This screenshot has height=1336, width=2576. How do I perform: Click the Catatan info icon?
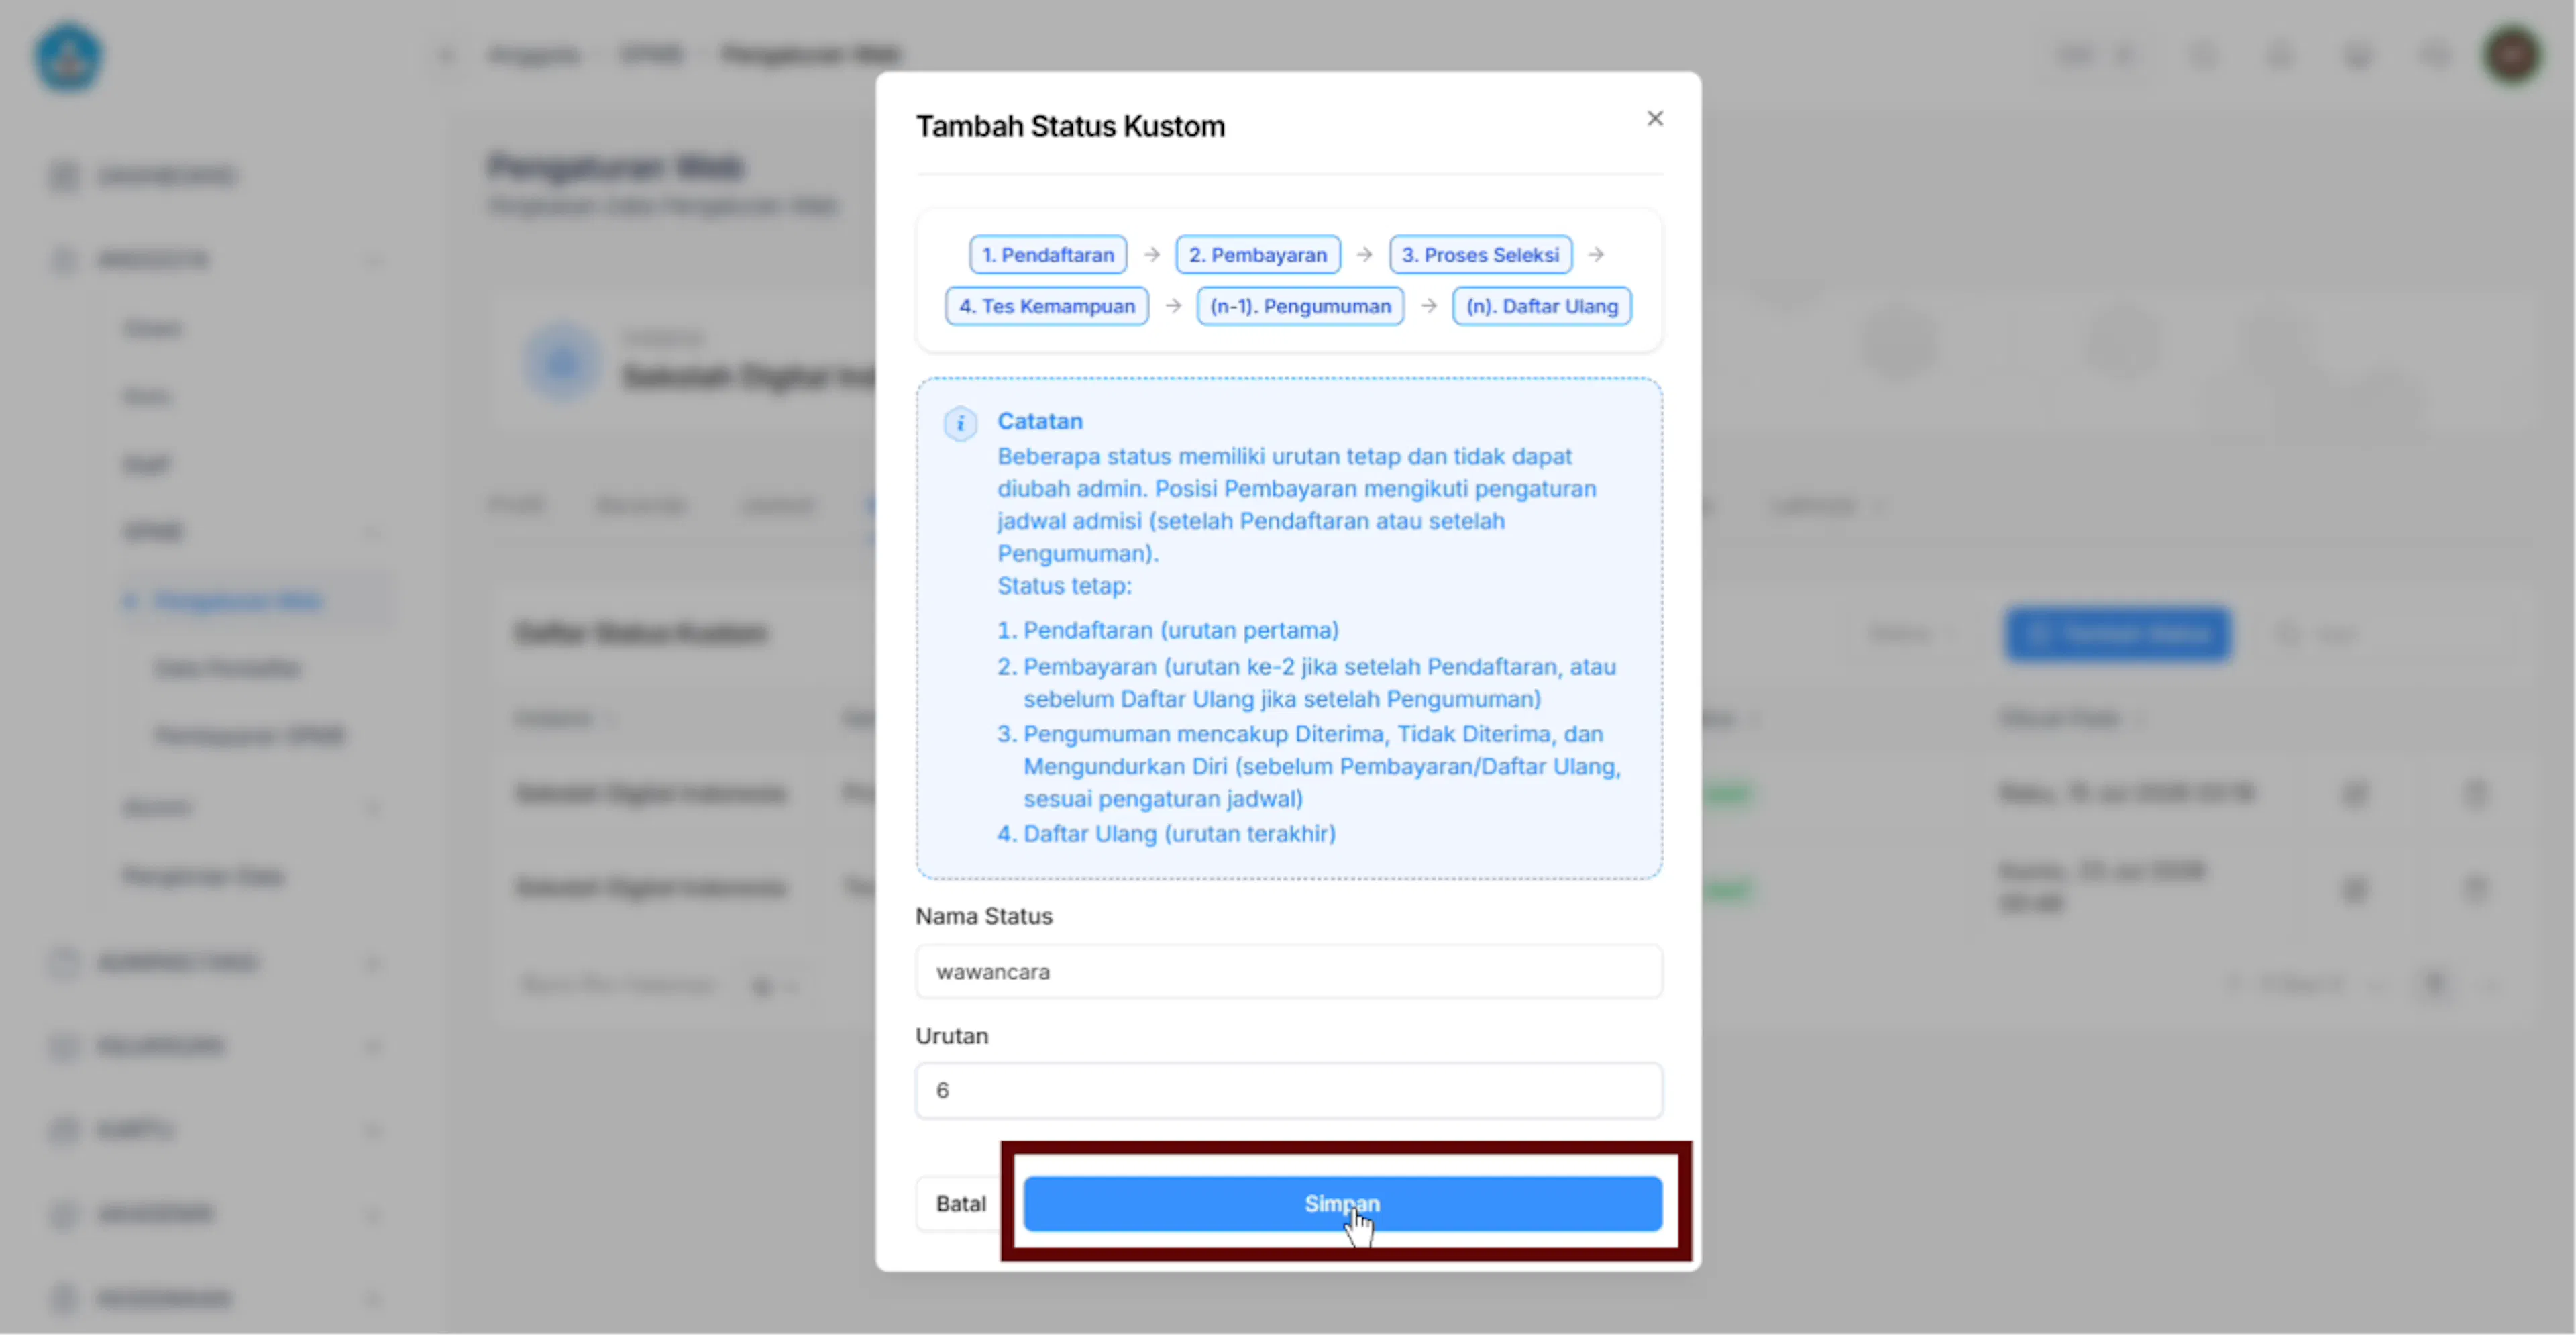[x=960, y=424]
